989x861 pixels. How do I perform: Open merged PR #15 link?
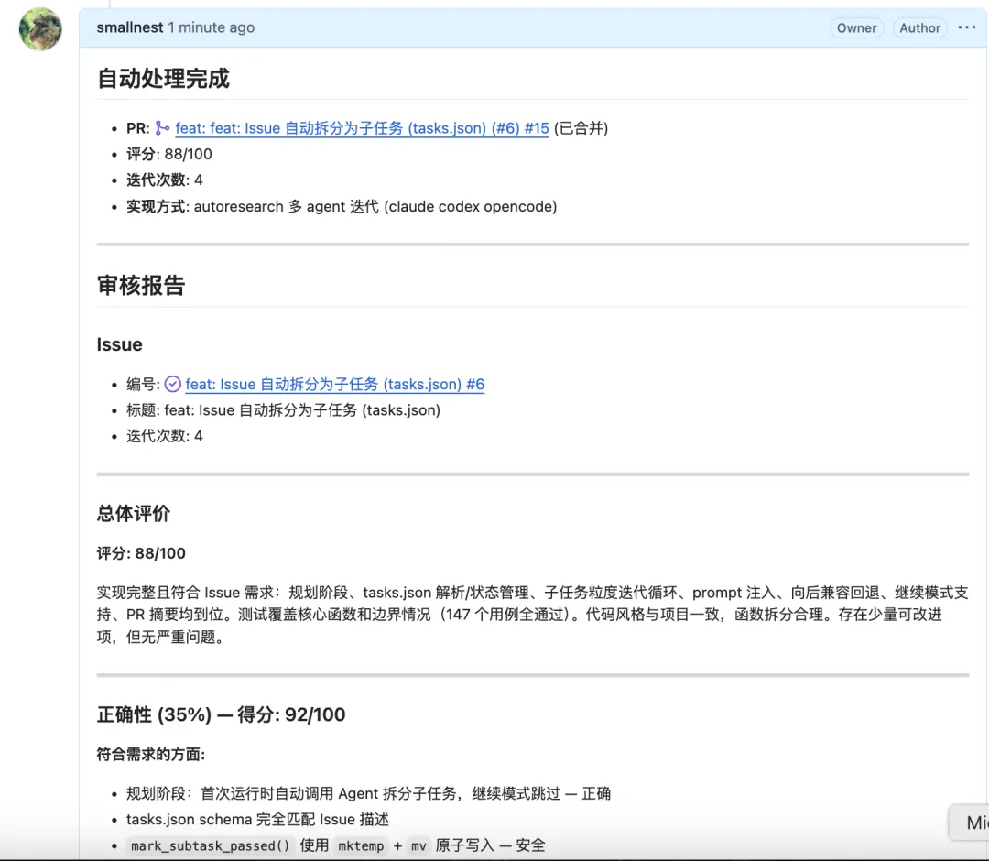click(x=362, y=128)
